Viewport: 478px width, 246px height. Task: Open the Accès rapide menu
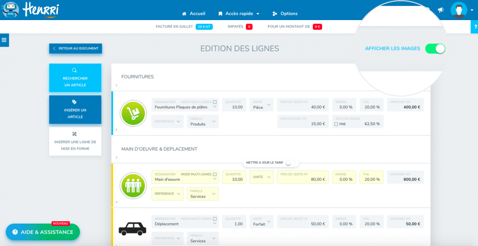coord(239,14)
